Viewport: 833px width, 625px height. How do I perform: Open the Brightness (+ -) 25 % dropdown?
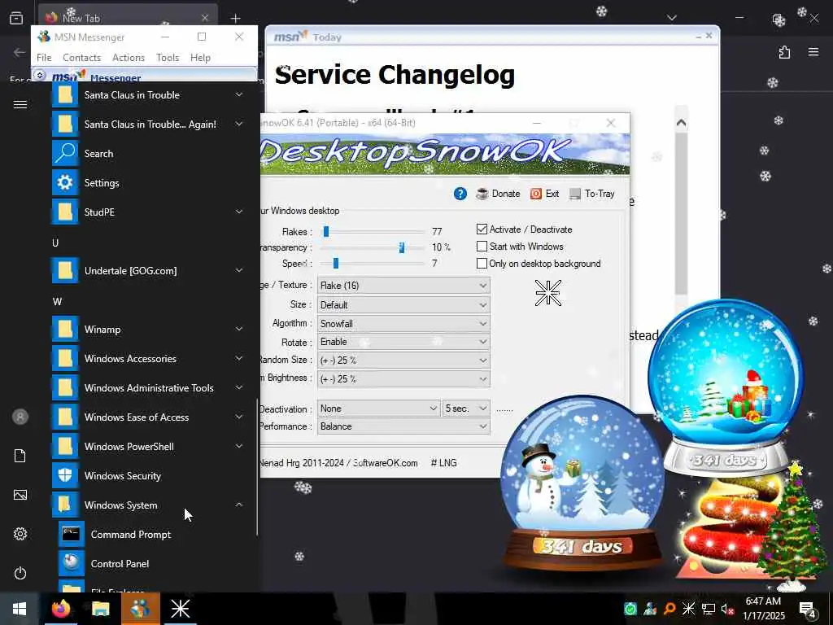[x=403, y=379]
